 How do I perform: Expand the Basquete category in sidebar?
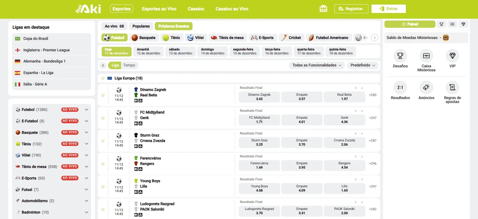(x=86, y=133)
